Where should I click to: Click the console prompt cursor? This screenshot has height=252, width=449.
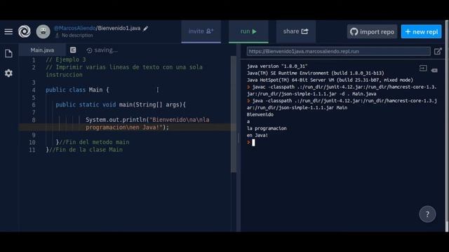[x=253, y=142]
